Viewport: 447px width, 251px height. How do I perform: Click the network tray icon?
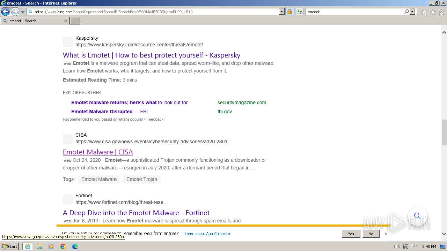[405, 247]
